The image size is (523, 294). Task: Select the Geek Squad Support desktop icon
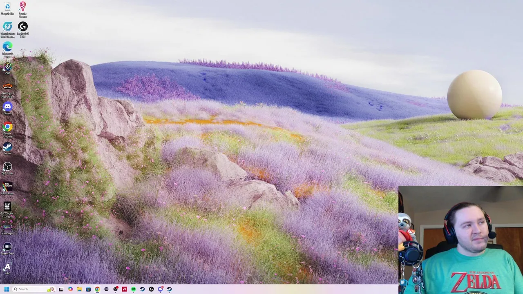click(x=7, y=90)
